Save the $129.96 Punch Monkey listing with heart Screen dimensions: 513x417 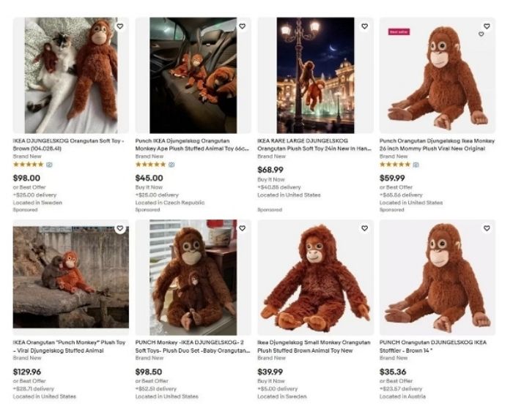click(x=119, y=228)
